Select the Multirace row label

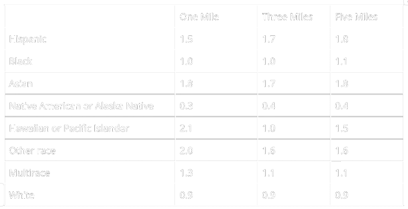point(29,173)
